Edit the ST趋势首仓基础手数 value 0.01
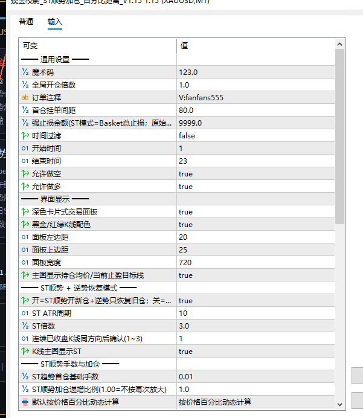The image size is (363, 418). click(255, 377)
